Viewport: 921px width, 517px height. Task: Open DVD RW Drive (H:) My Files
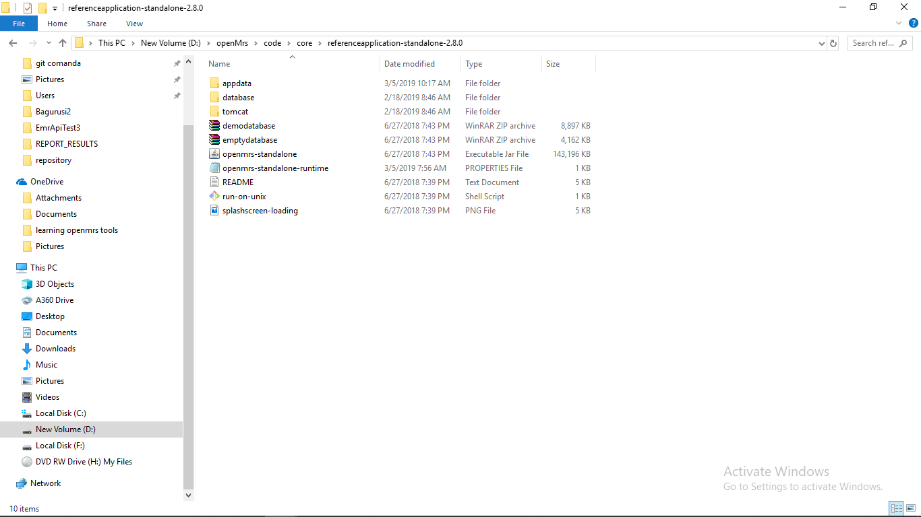point(84,462)
